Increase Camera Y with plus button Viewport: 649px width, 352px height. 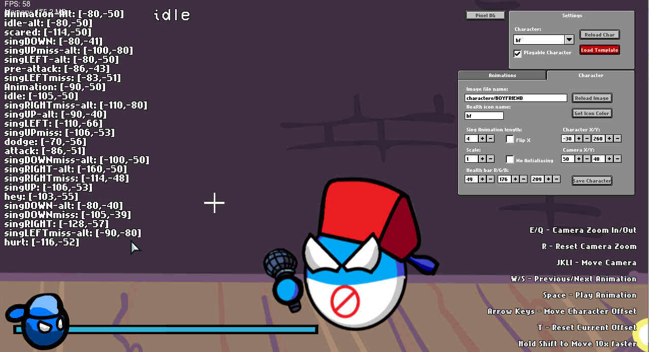[609, 159]
